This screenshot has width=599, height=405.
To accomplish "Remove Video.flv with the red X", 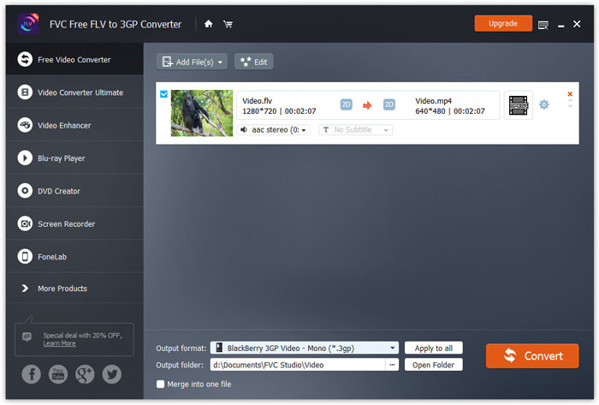I will click(570, 94).
